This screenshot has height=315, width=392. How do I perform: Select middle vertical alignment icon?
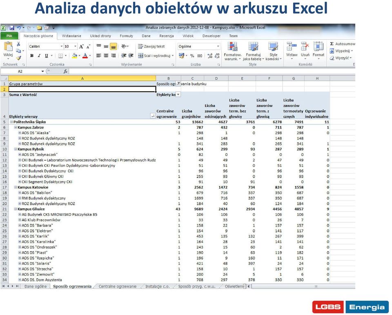[x=106, y=46]
